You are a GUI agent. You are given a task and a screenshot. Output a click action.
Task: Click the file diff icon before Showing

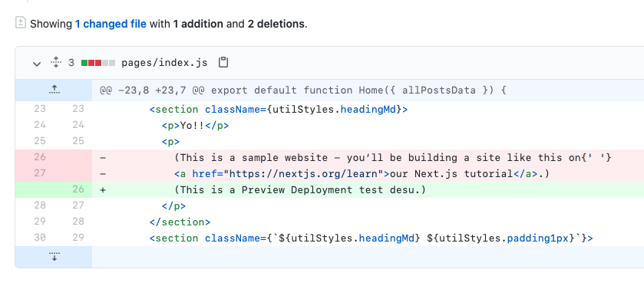(x=21, y=22)
